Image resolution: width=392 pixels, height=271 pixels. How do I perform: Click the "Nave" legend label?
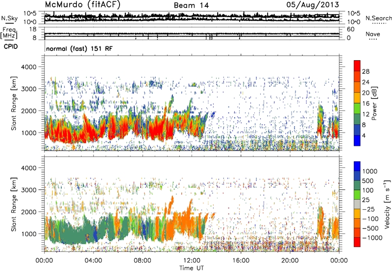[373, 34]
